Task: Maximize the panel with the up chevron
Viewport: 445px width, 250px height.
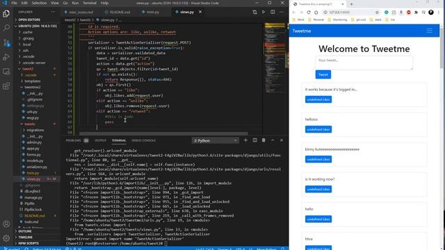Action: [x=273, y=140]
